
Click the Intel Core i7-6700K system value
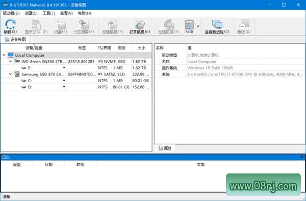[245, 74]
